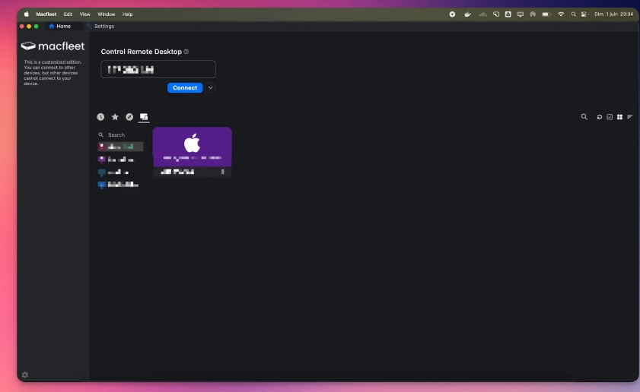Open the peer sort options menu

pyautogui.click(x=629, y=117)
